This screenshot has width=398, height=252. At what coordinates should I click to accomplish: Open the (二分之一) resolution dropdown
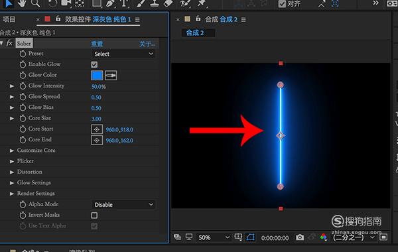coord(354,237)
